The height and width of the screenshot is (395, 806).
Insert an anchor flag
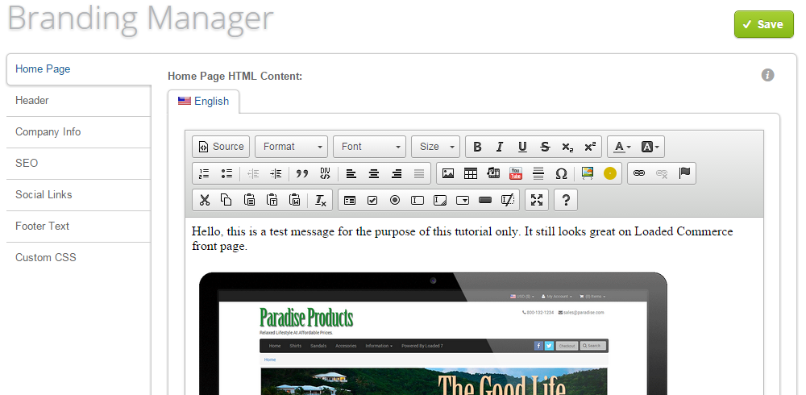coord(684,174)
